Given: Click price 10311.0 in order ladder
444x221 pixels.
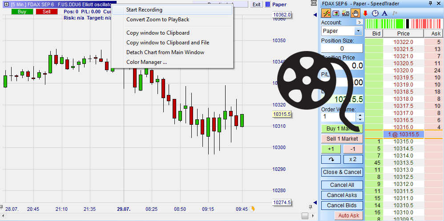Looking at the screenshot, I should pos(404,198).
